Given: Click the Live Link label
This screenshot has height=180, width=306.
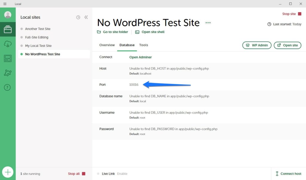Looking at the screenshot, I should (108, 173).
